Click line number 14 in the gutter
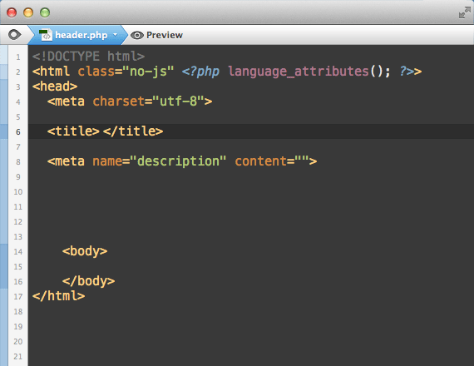Image resolution: width=474 pixels, height=366 pixels. [18, 252]
